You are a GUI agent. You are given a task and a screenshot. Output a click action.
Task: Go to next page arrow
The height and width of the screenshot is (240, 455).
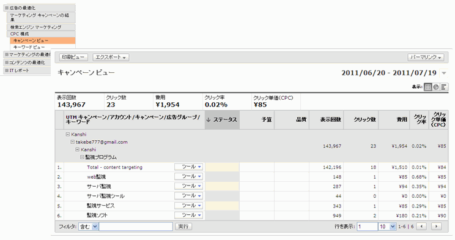(x=437, y=227)
